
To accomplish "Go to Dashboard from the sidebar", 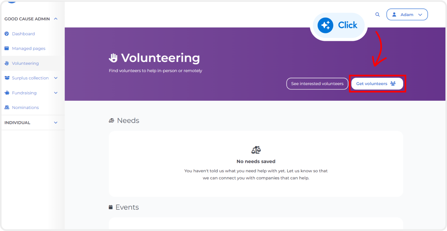I will 23,34.
